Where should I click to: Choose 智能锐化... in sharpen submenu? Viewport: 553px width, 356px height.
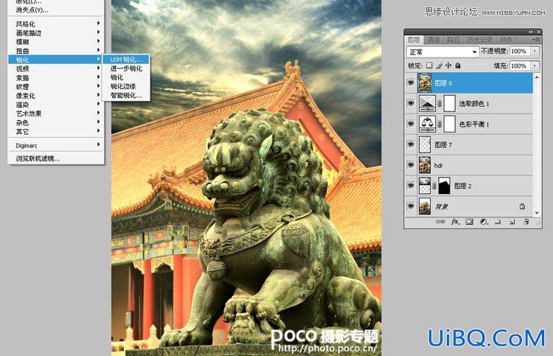(x=126, y=95)
